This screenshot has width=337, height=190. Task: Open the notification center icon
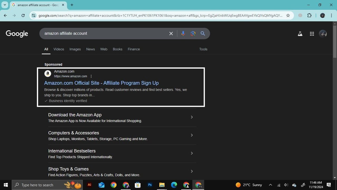coord(329,185)
